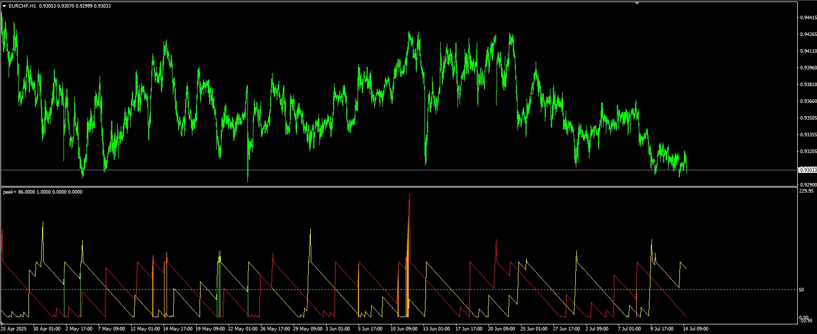Click the 0.94110 price scale label
817x334 pixels.
808,51
